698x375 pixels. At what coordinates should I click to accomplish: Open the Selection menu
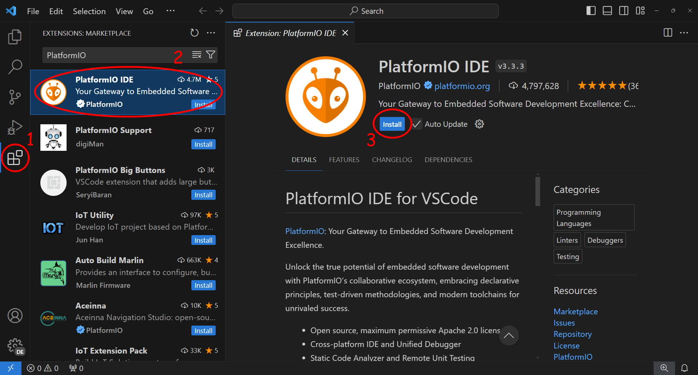[x=89, y=11]
